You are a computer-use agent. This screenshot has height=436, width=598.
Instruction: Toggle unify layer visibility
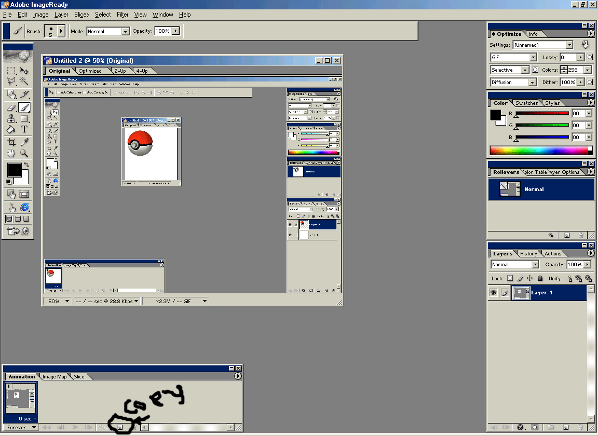(x=579, y=278)
